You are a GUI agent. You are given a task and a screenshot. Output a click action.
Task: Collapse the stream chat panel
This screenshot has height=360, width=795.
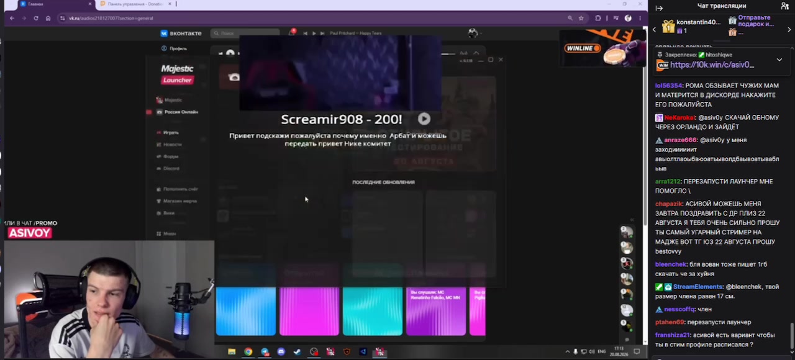point(659,8)
